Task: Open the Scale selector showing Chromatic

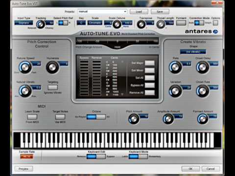Action: click(x=95, y=23)
